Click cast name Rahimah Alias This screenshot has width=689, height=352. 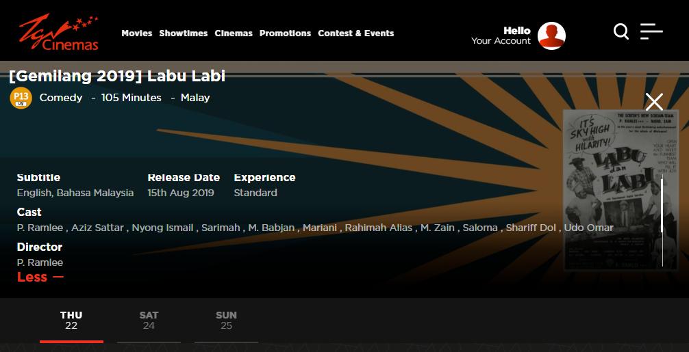[378, 228]
